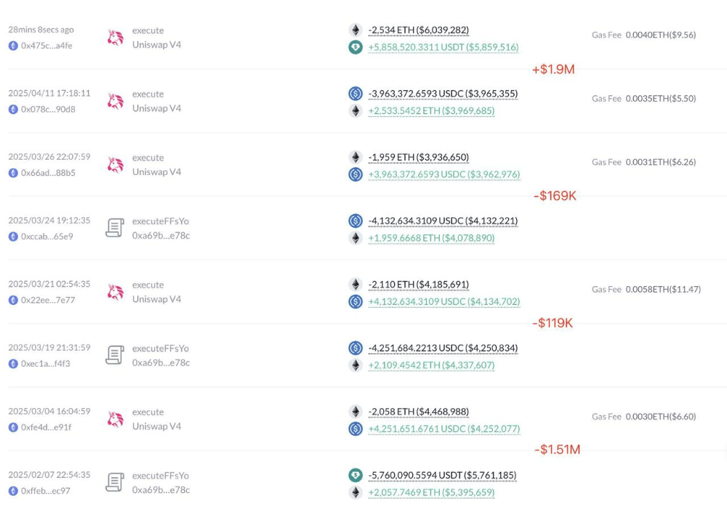Open contract address 0xa69b...e78c in 03/24 row
727x506 pixels.
point(161,236)
